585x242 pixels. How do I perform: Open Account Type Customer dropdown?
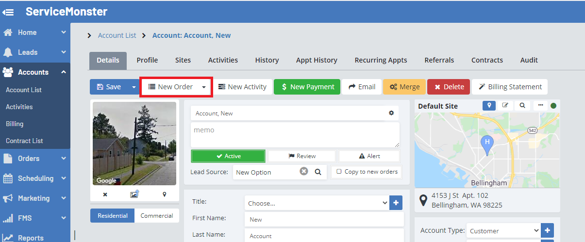503,231
